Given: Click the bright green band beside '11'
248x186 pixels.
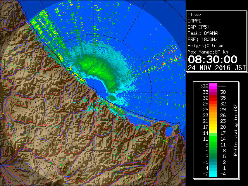Looking at the screenshot, I should click(x=213, y=139).
